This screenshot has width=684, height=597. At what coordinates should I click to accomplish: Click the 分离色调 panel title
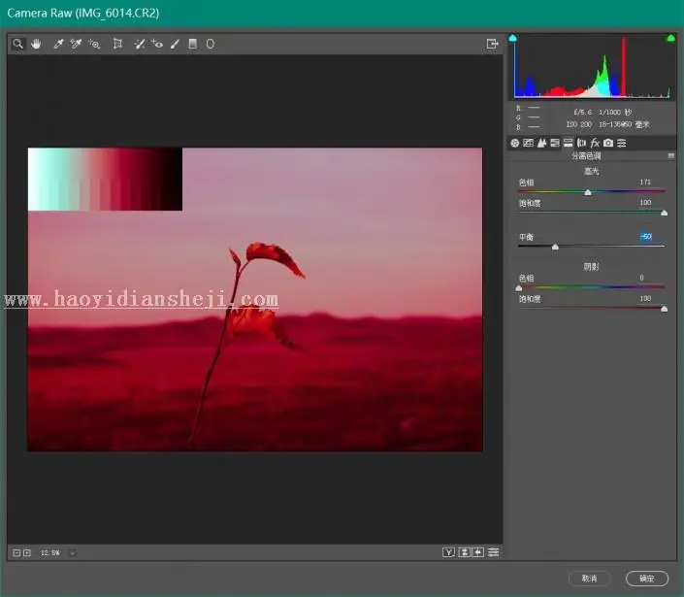[x=586, y=155]
